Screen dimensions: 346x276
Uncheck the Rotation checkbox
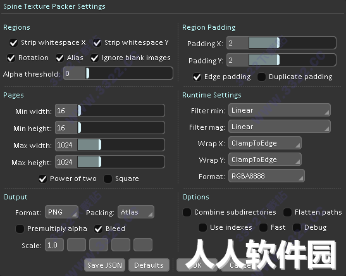(x=11, y=58)
